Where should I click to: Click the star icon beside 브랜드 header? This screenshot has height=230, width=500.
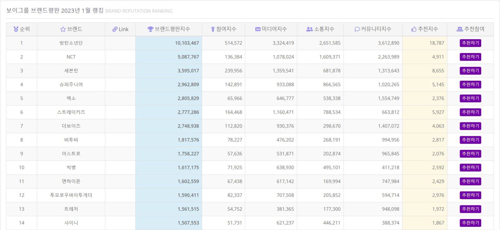[x=63, y=29]
